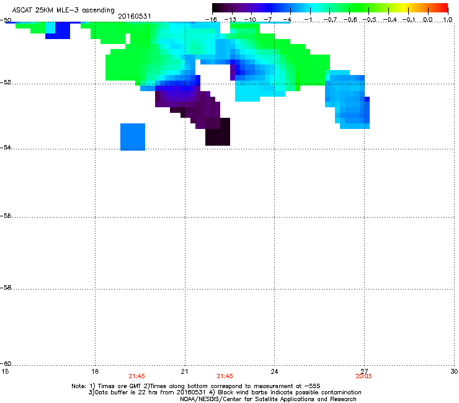Click the -50 latitude axis label

pyautogui.click(x=6, y=20)
